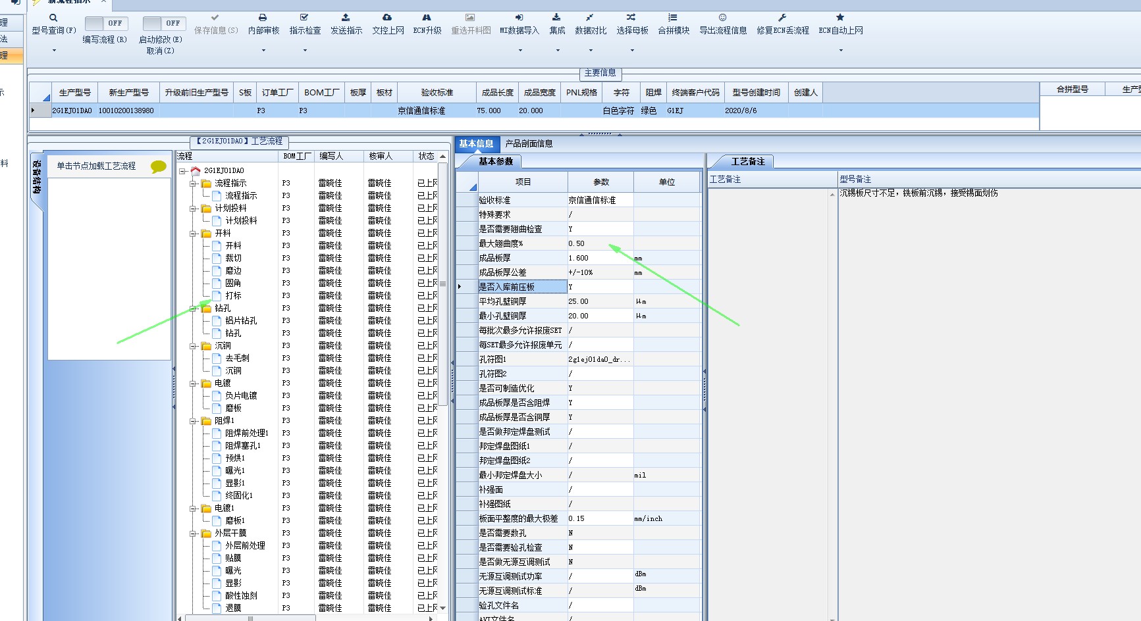Select the 负片电镀 tree item
The width and height of the screenshot is (1141, 621).
click(x=241, y=396)
